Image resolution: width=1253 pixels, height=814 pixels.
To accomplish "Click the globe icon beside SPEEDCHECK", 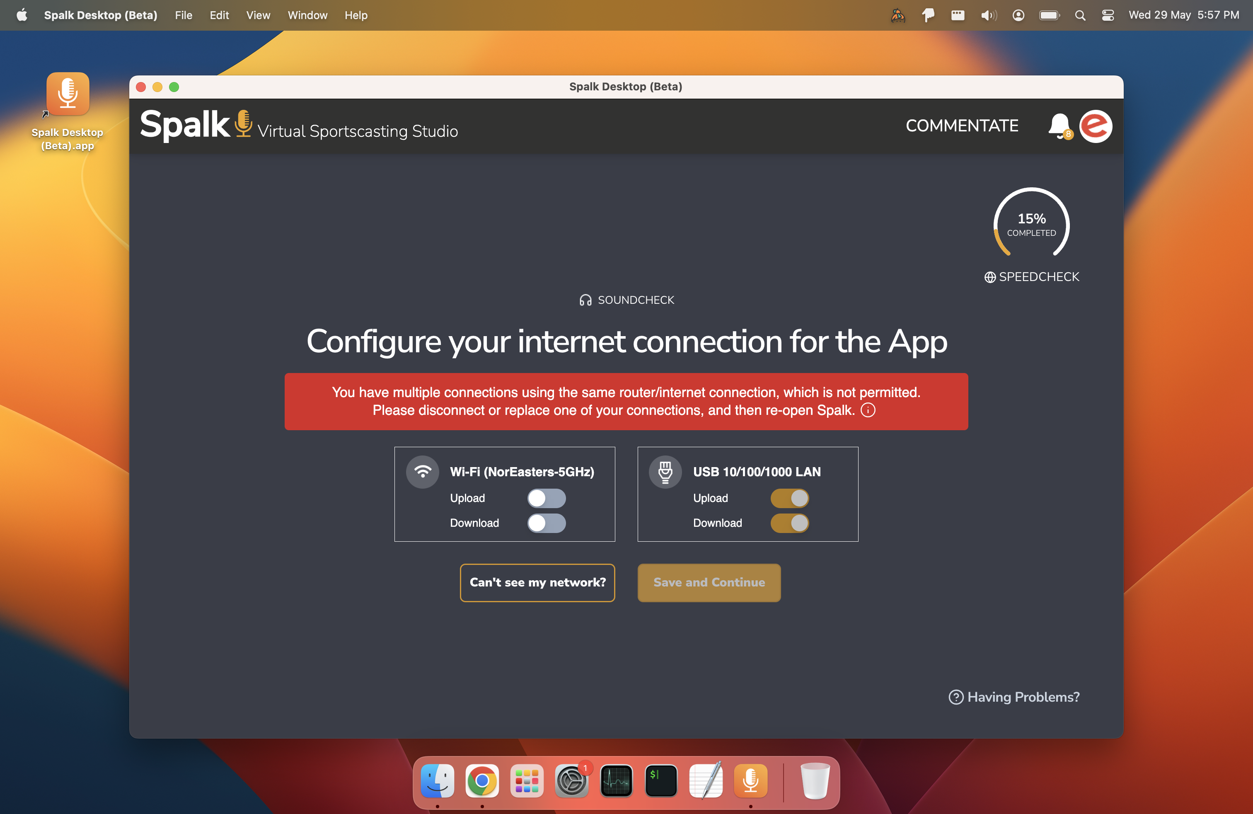I will pos(990,277).
